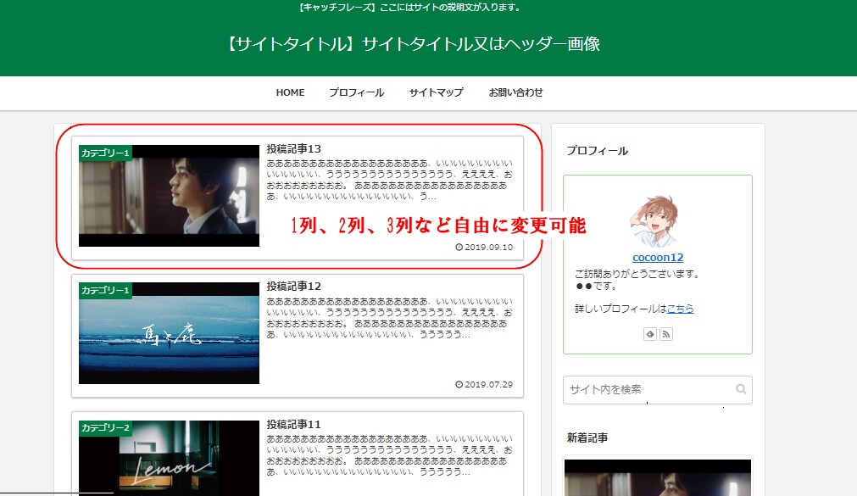Click the catchphrase text above the site title

(x=411, y=8)
